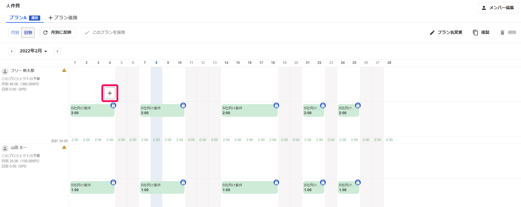Click the 月別に反映 button

click(x=58, y=33)
